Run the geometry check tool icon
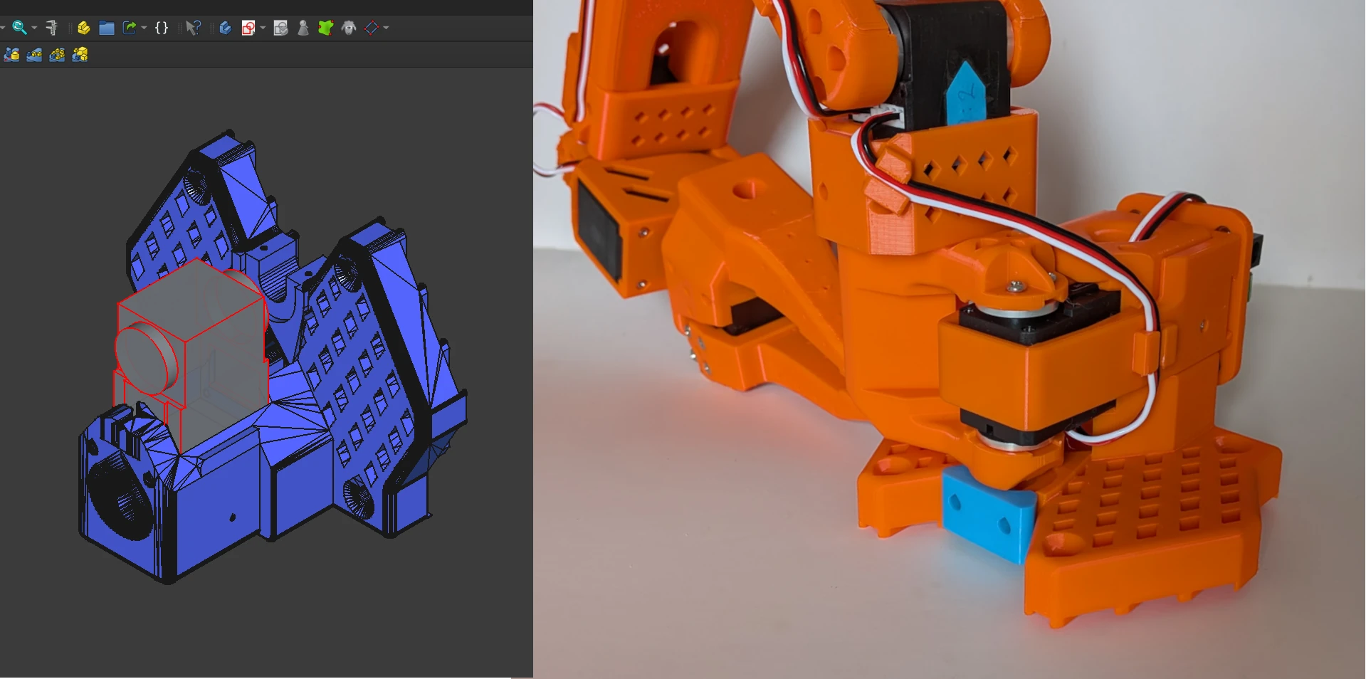 280,28
